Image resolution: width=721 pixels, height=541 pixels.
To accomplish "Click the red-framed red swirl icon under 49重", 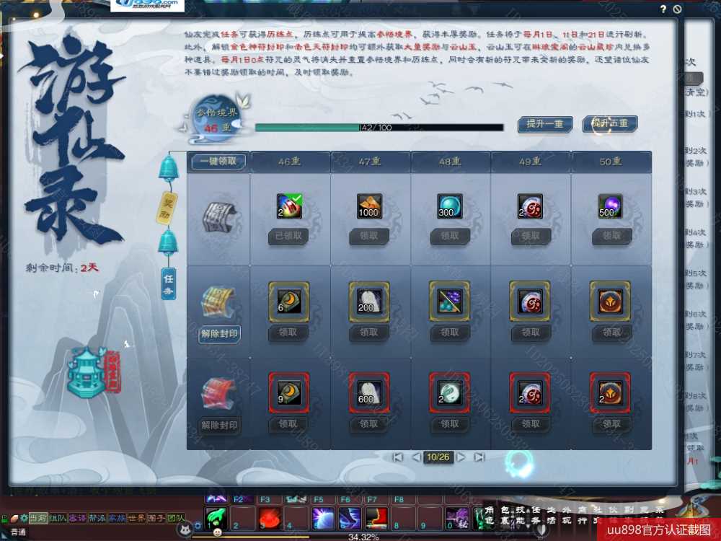I will click(x=530, y=393).
